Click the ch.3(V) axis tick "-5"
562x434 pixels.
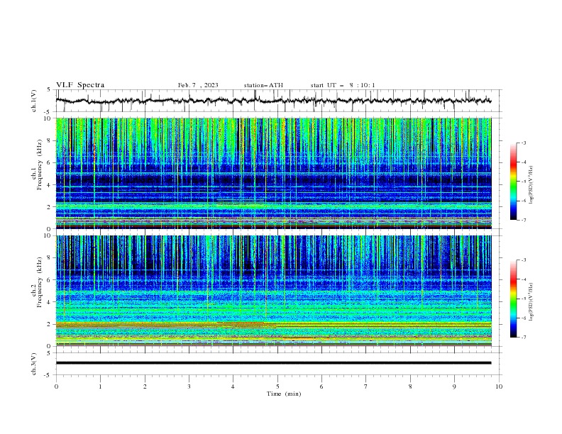coord(48,375)
